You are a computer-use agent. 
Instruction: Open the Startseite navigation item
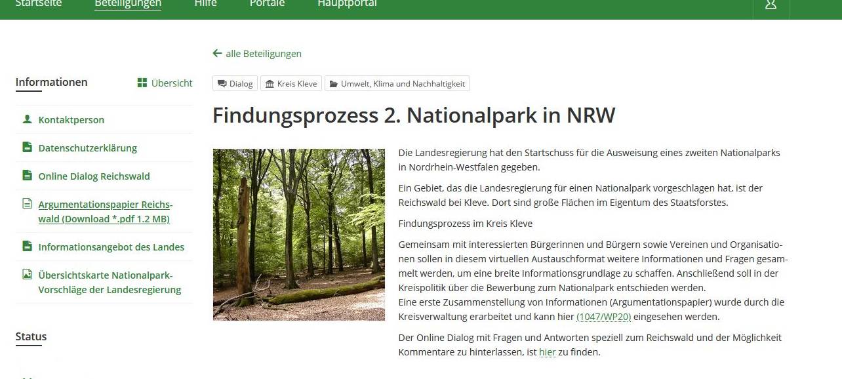coord(39,4)
